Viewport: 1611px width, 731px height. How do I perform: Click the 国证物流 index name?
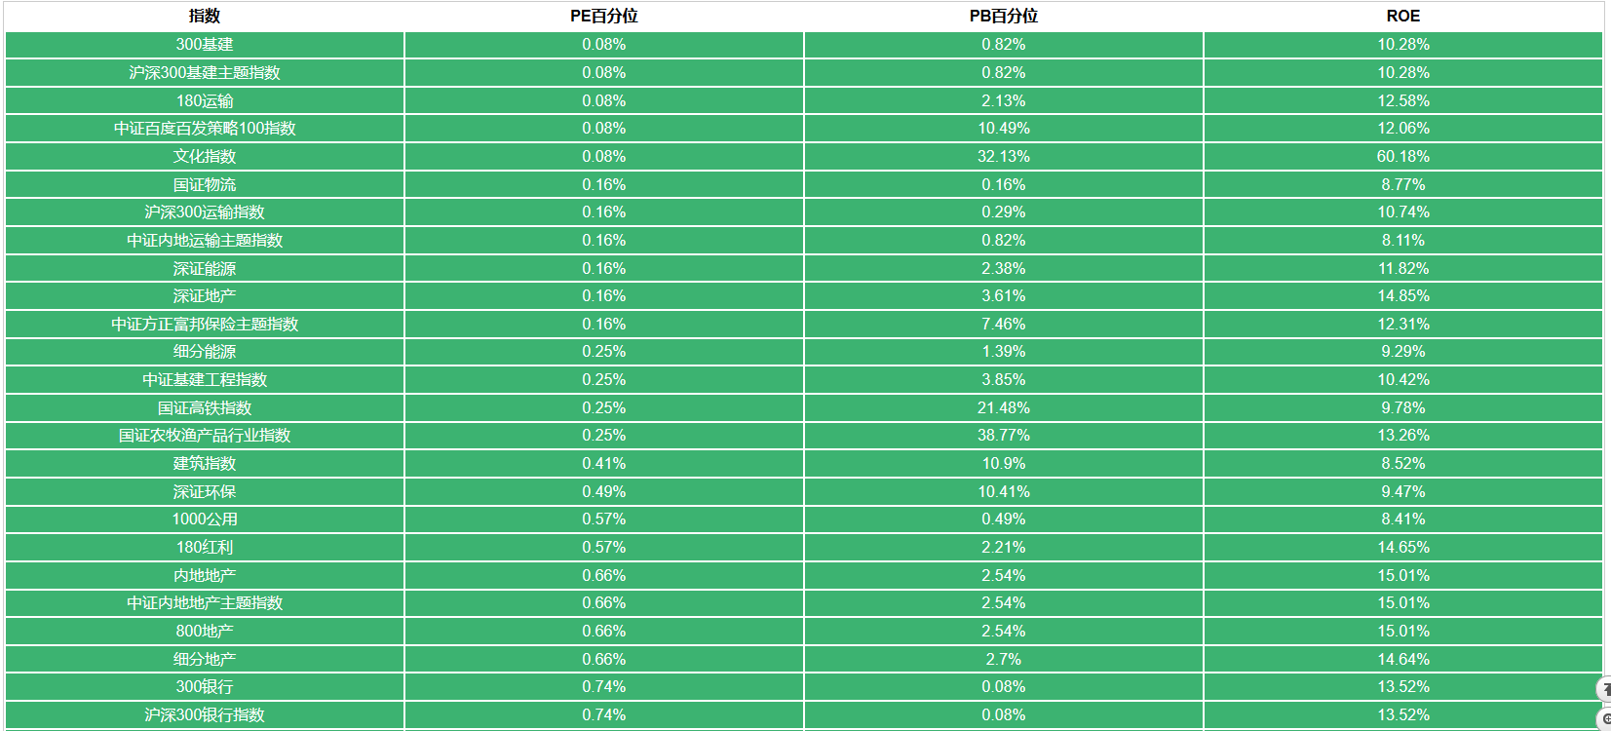click(205, 185)
